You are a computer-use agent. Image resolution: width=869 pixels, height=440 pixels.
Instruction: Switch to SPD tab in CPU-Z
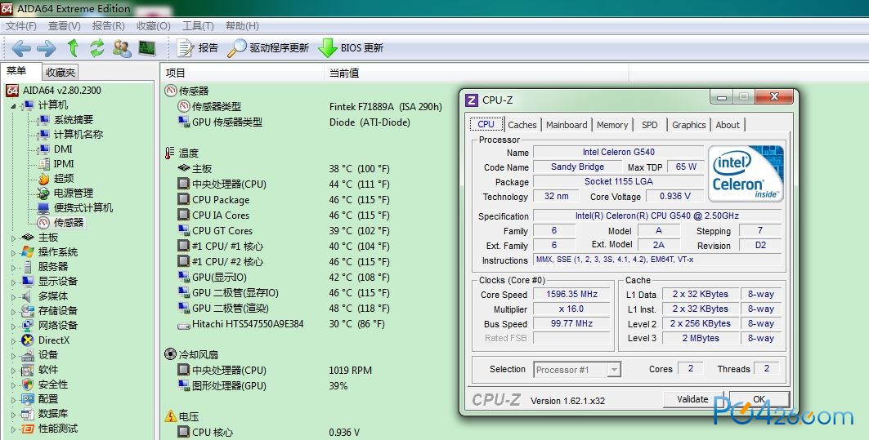[x=650, y=125]
